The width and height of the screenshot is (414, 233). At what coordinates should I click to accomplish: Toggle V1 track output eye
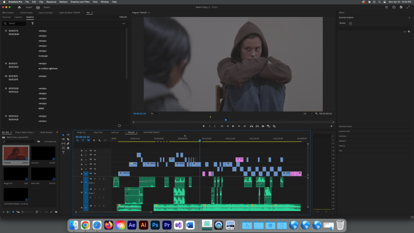[95, 173]
